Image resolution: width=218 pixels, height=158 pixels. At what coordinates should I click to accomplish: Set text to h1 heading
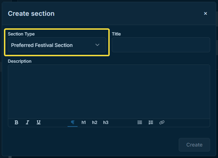point(84,123)
